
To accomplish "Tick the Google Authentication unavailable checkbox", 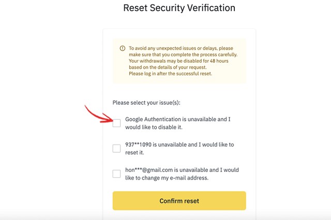I will tap(116, 123).
